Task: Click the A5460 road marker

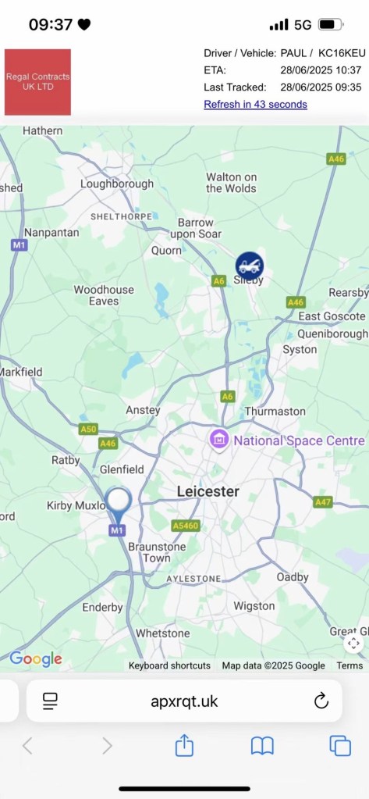Action: pos(185,526)
